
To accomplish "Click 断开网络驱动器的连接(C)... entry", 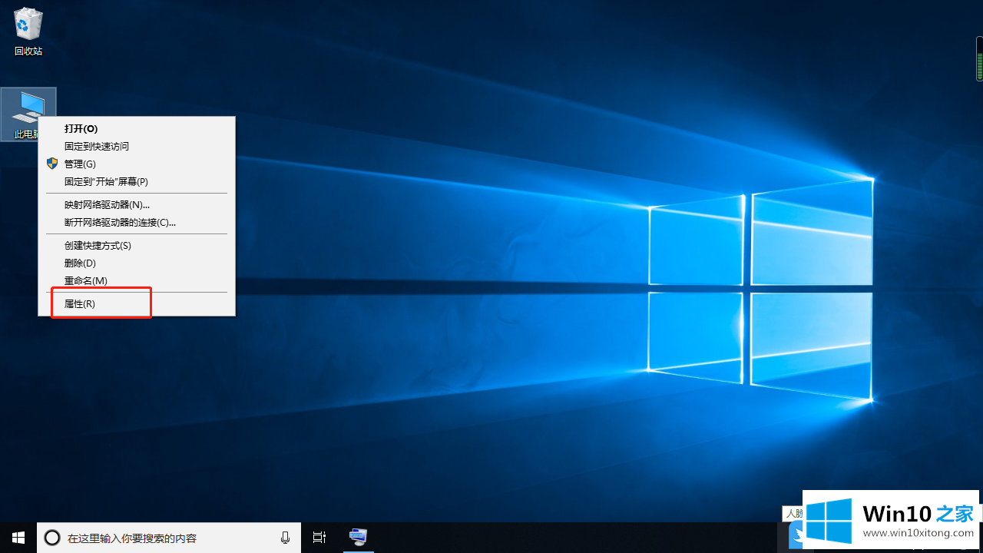I will (x=137, y=222).
